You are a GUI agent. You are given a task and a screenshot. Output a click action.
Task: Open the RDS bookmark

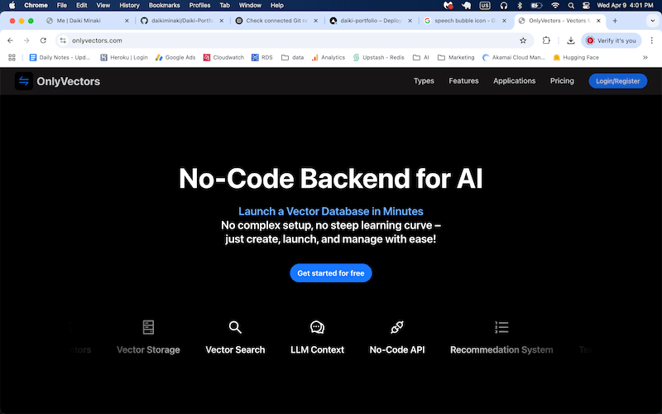pos(262,57)
